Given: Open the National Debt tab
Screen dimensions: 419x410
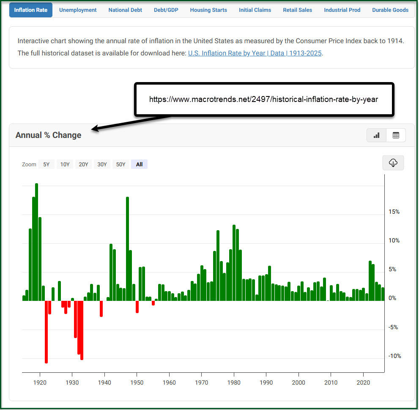Looking at the screenshot, I should pyautogui.click(x=125, y=10).
